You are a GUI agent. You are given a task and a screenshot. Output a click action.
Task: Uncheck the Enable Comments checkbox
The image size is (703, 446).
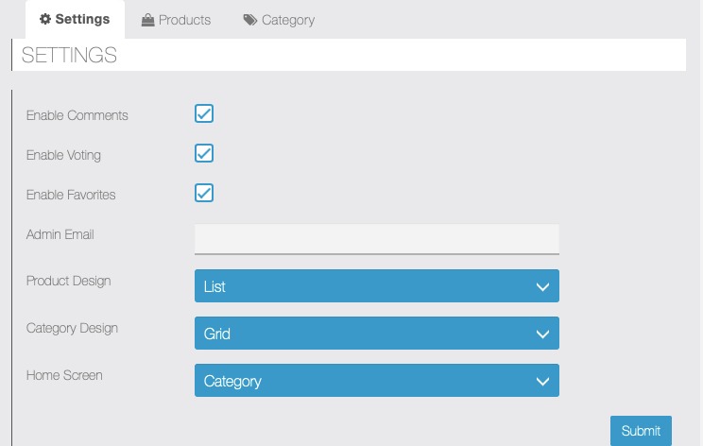pyautogui.click(x=204, y=113)
